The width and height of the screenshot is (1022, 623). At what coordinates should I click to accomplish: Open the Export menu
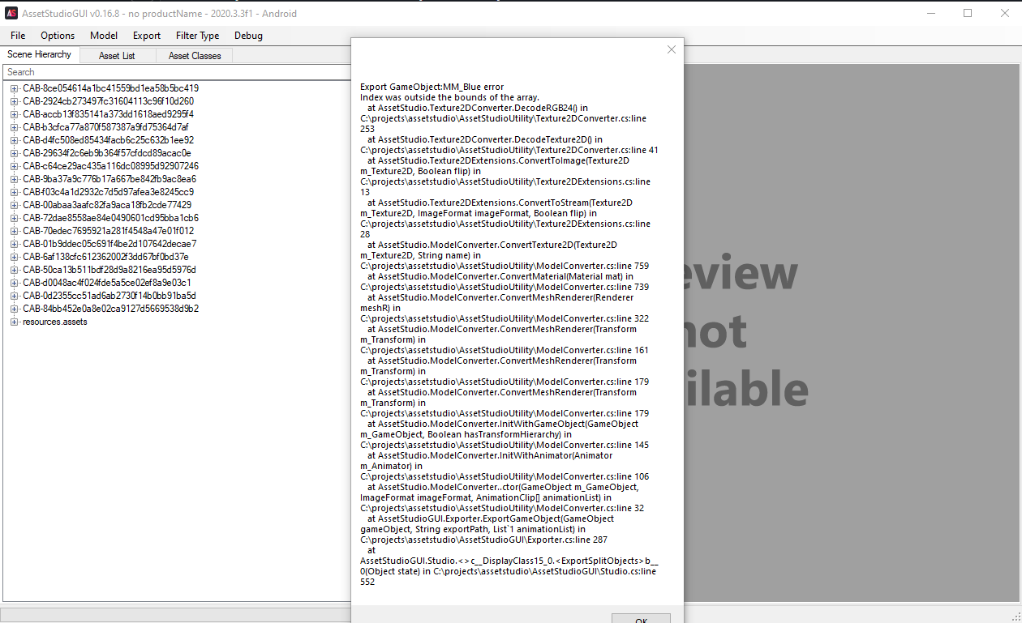click(146, 36)
